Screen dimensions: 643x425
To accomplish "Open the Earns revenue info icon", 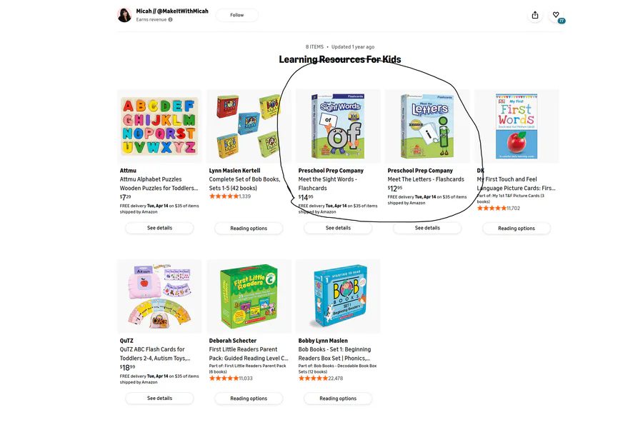I will coord(170,20).
